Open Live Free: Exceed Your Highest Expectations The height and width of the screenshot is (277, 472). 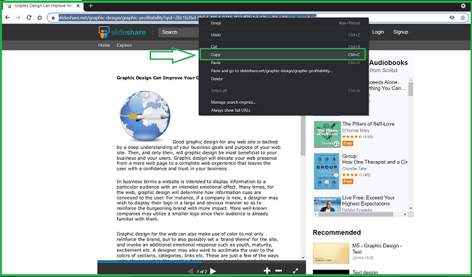coord(368,201)
